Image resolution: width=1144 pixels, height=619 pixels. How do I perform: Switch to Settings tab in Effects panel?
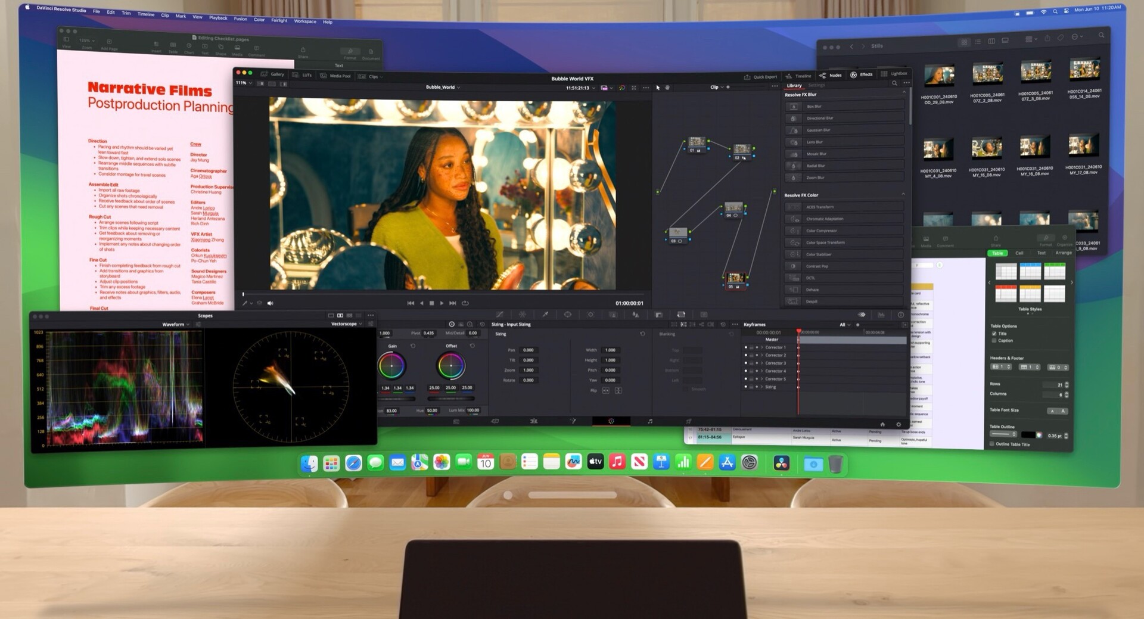pyautogui.click(x=816, y=85)
